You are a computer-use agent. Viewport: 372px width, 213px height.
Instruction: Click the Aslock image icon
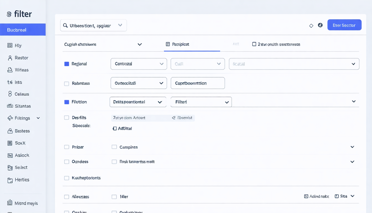pyautogui.click(x=10, y=155)
